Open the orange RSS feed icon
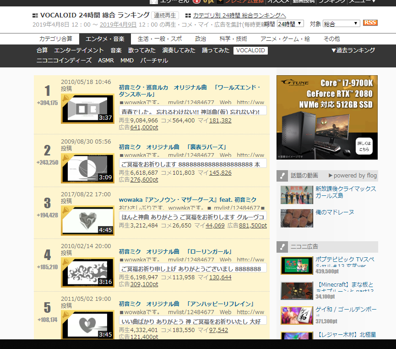The height and width of the screenshot is (349, 396). click(370, 22)
